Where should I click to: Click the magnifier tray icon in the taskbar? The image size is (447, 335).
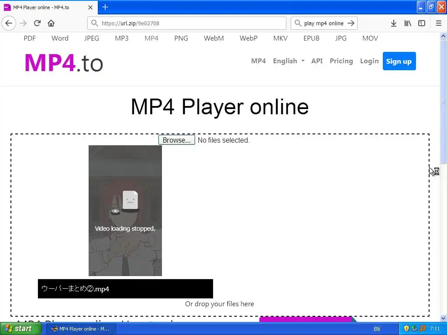click(x=423, y=328)
